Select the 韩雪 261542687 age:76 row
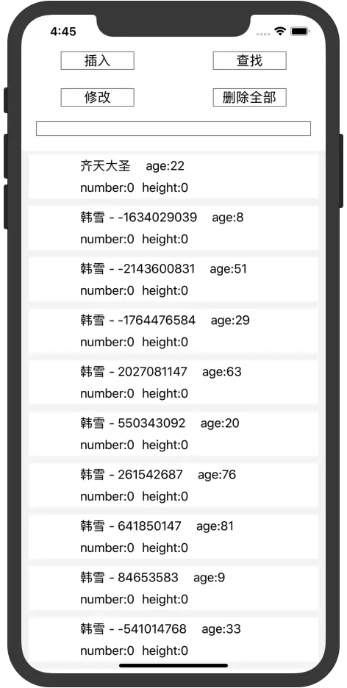Screen dimensions: 347x688 (173, 485)
